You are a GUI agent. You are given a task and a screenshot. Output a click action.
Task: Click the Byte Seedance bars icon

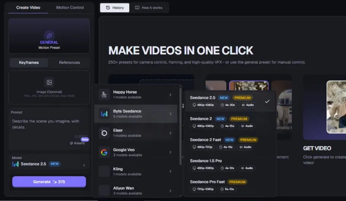[104, 113]
